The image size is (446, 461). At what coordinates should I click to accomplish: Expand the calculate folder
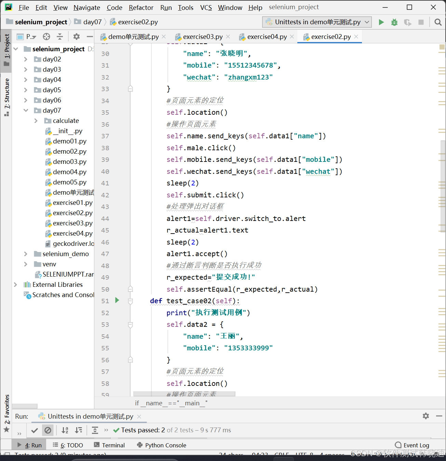(x=36, y=121)
